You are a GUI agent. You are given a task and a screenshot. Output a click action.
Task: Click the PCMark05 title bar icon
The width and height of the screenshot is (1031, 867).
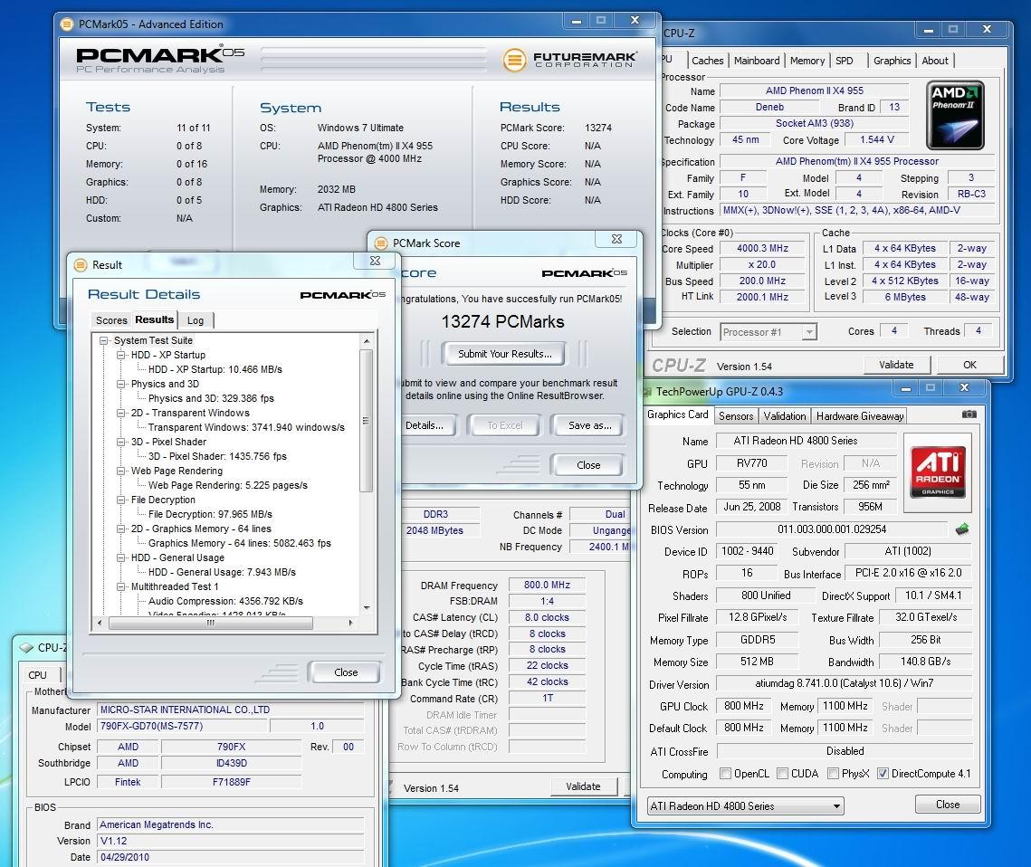[x=66, y=24]
